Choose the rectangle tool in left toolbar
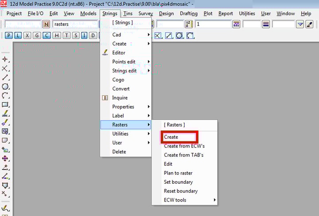The width and height of the screenshot is (319, 216). pos(5,105)
